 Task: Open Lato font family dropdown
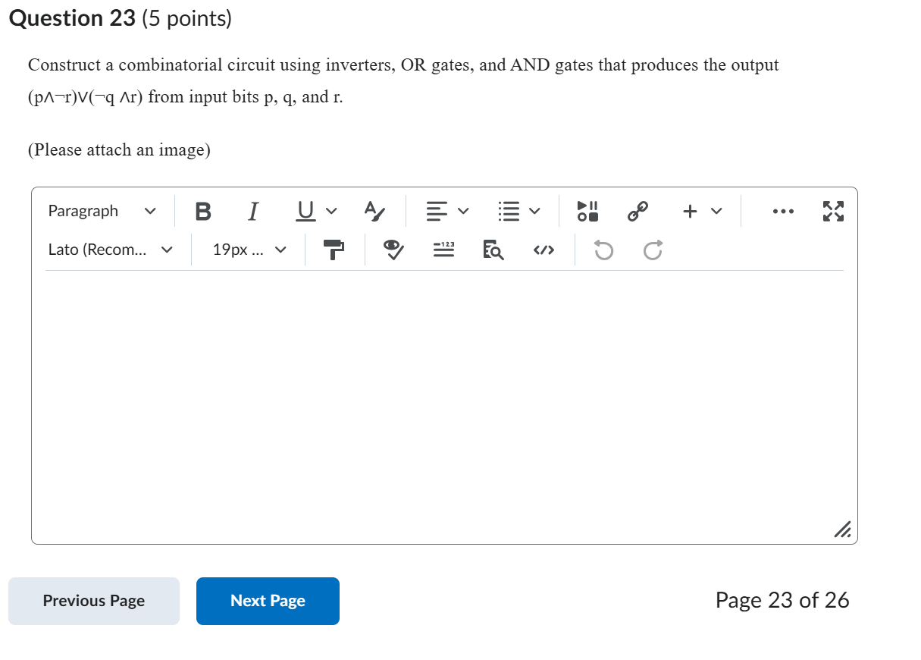point(110,249)
